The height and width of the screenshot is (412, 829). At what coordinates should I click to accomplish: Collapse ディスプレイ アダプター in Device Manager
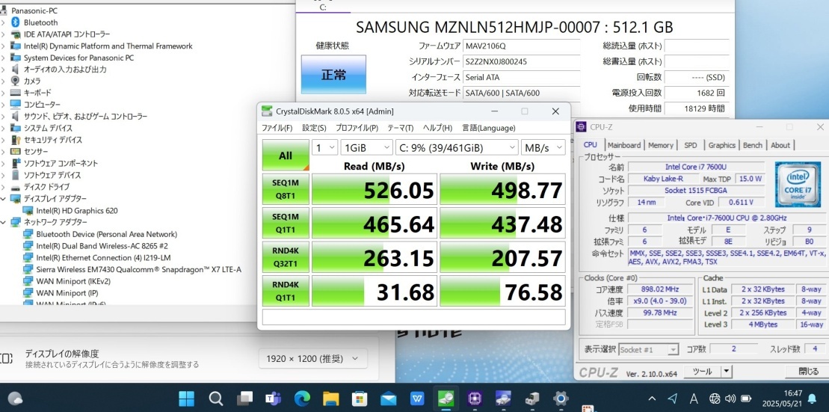click(4, 199)
